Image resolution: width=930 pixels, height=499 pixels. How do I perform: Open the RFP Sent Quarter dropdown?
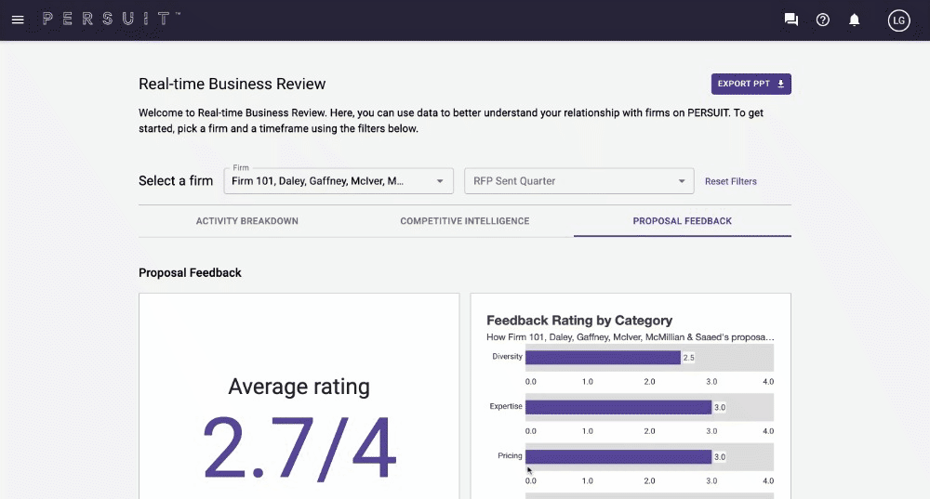pyautogui.click(x=569, y=181)
